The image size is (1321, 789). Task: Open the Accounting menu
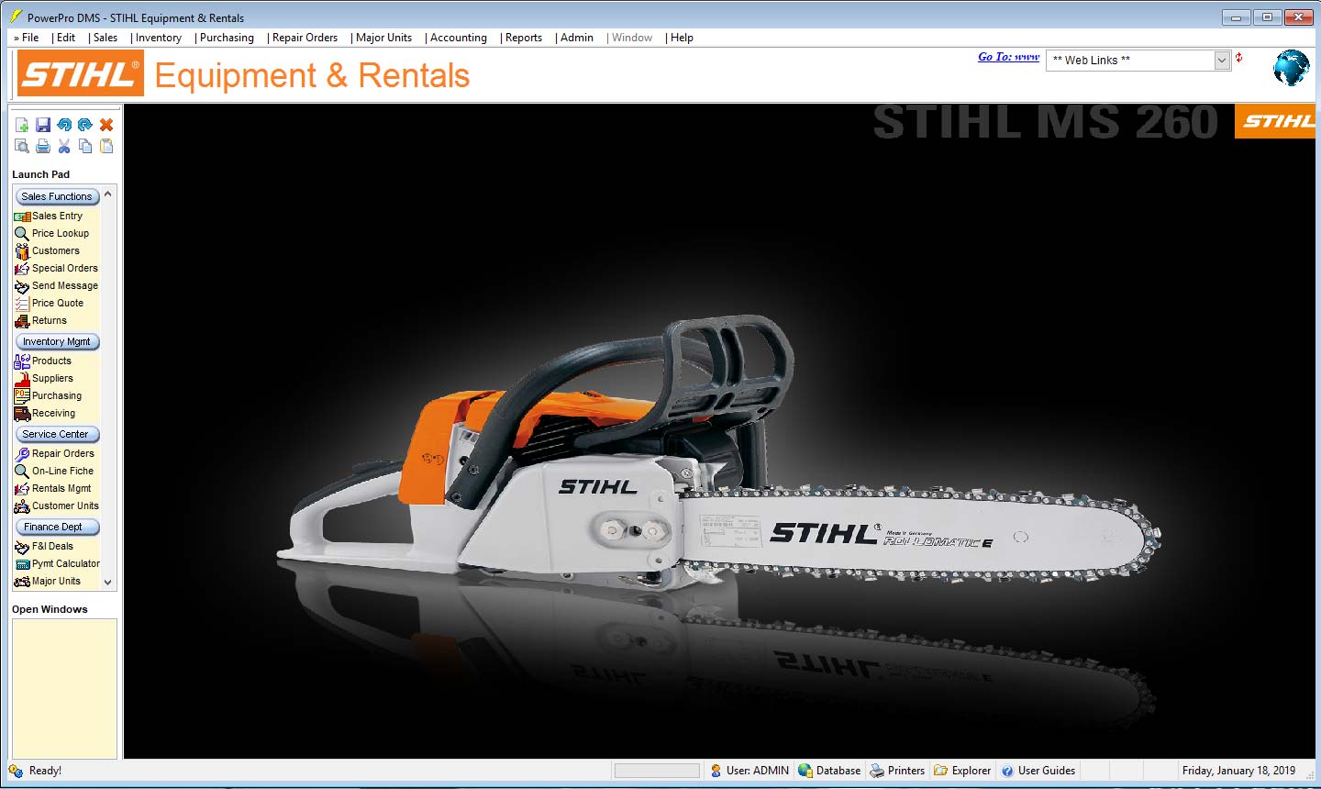pos(459,38)
